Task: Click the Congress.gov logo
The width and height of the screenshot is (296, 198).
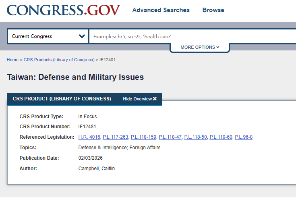Action: (63, 10)
